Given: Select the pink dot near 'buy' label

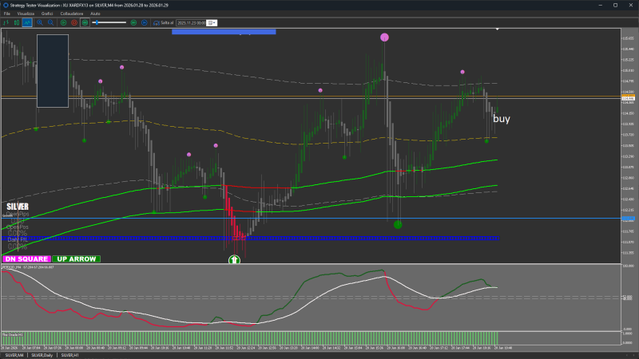Looking at the screenshot, I should (x=462, y=72).
